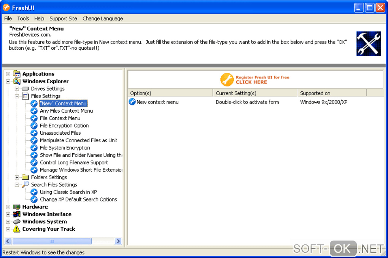Image resolution: width=388 pixels, height=258 pixels.
Task: Sort by the Current Setting(s) column header
Action: point(255,93)
